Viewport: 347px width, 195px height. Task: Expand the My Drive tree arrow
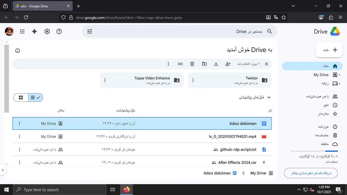(340, 75)
